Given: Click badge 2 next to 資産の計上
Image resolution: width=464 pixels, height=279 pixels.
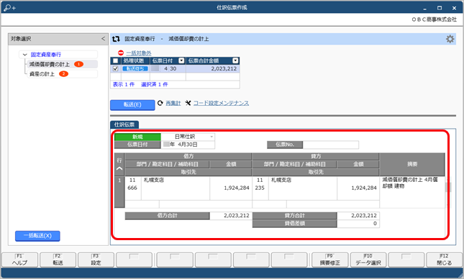Looking at the screenshot, I should click(x=63, y=74).
